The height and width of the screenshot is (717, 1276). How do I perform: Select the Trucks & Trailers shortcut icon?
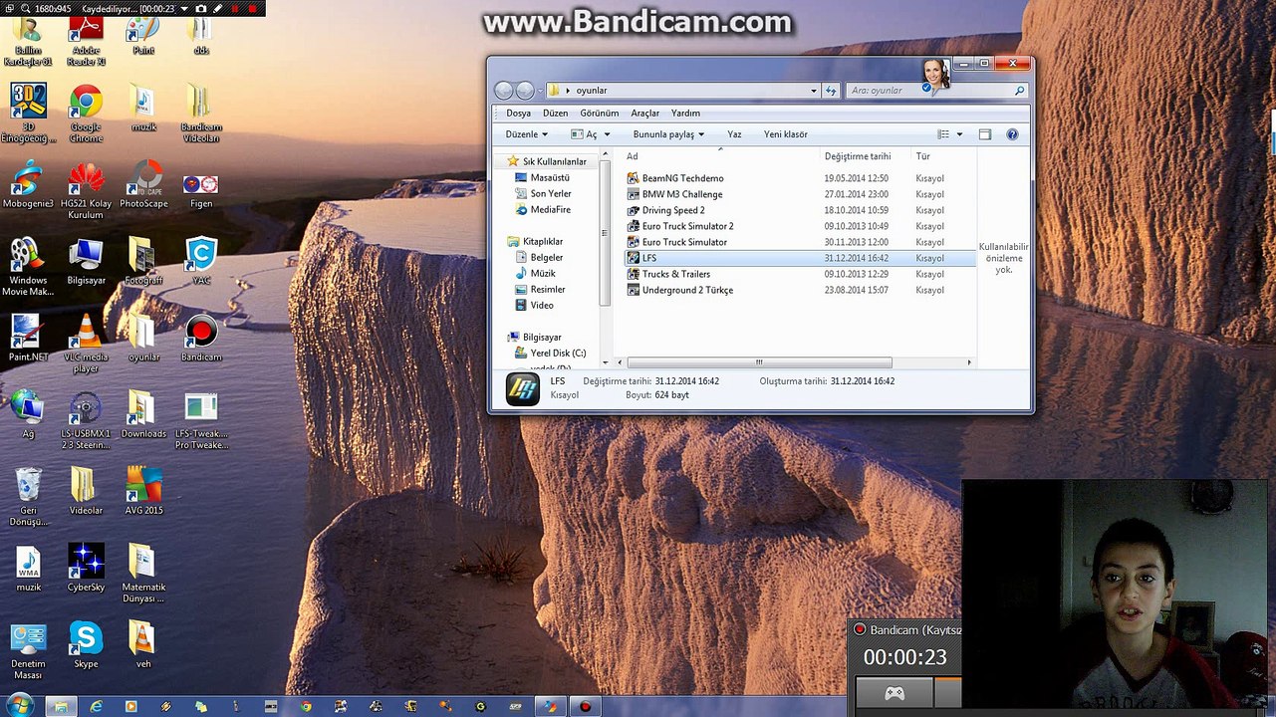pyautogui.click(x=633, y=274)
